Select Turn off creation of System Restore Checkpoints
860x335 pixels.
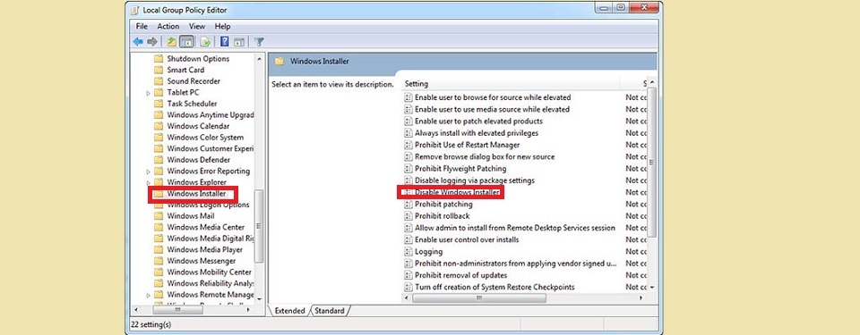click(494, 287)
